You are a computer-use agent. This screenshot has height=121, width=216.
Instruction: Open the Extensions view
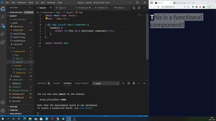click(3, 42)
